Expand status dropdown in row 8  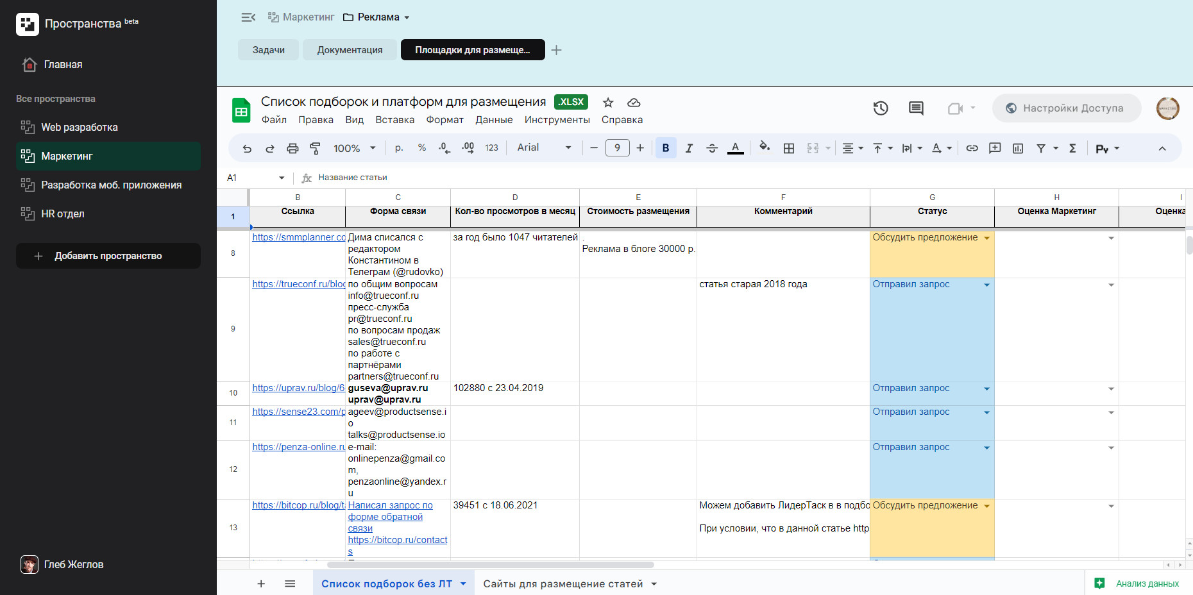986,238
